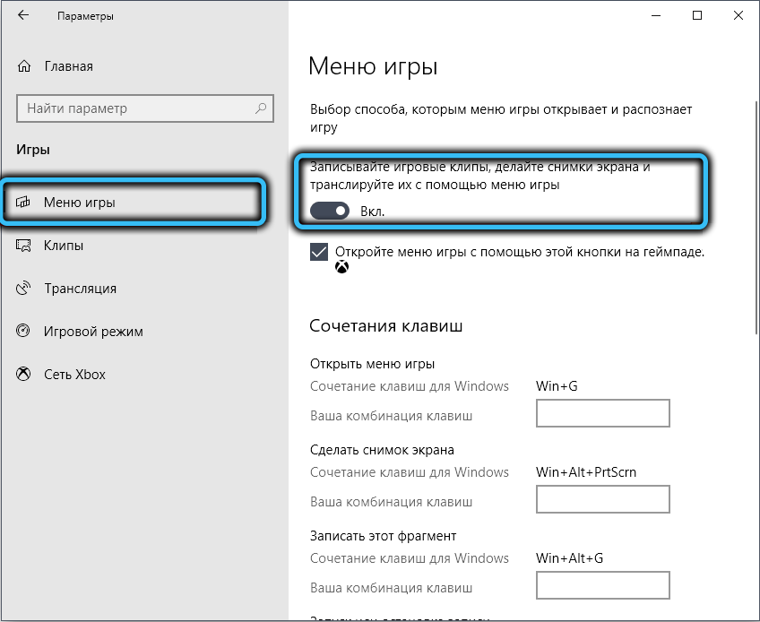Open the Трансляция settings page
Screen dimensions: 760x622
tap(80, 289)
